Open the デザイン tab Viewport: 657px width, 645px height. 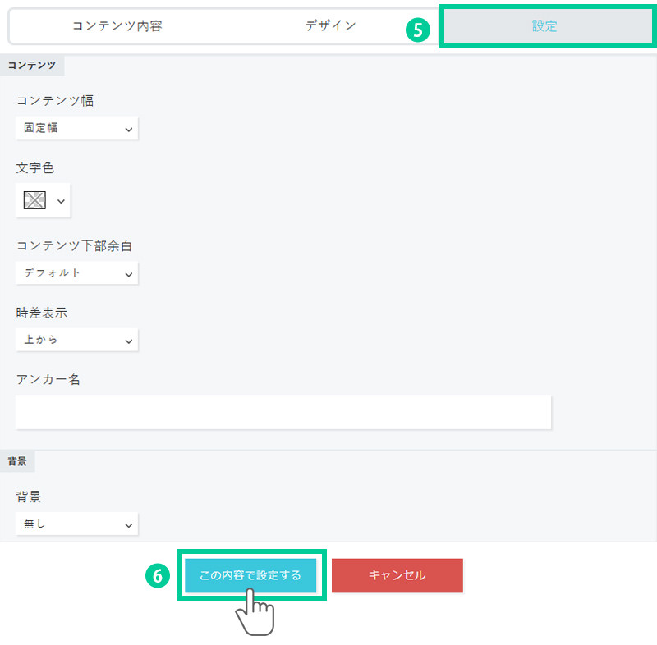[x=330, y=26]
